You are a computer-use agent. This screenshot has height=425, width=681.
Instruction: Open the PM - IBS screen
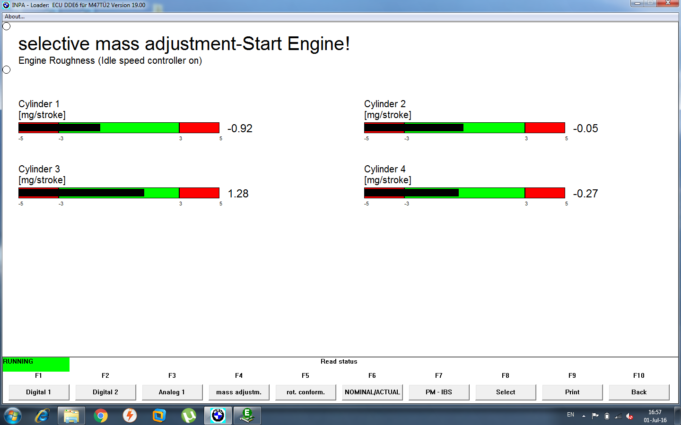coord(439,392)
